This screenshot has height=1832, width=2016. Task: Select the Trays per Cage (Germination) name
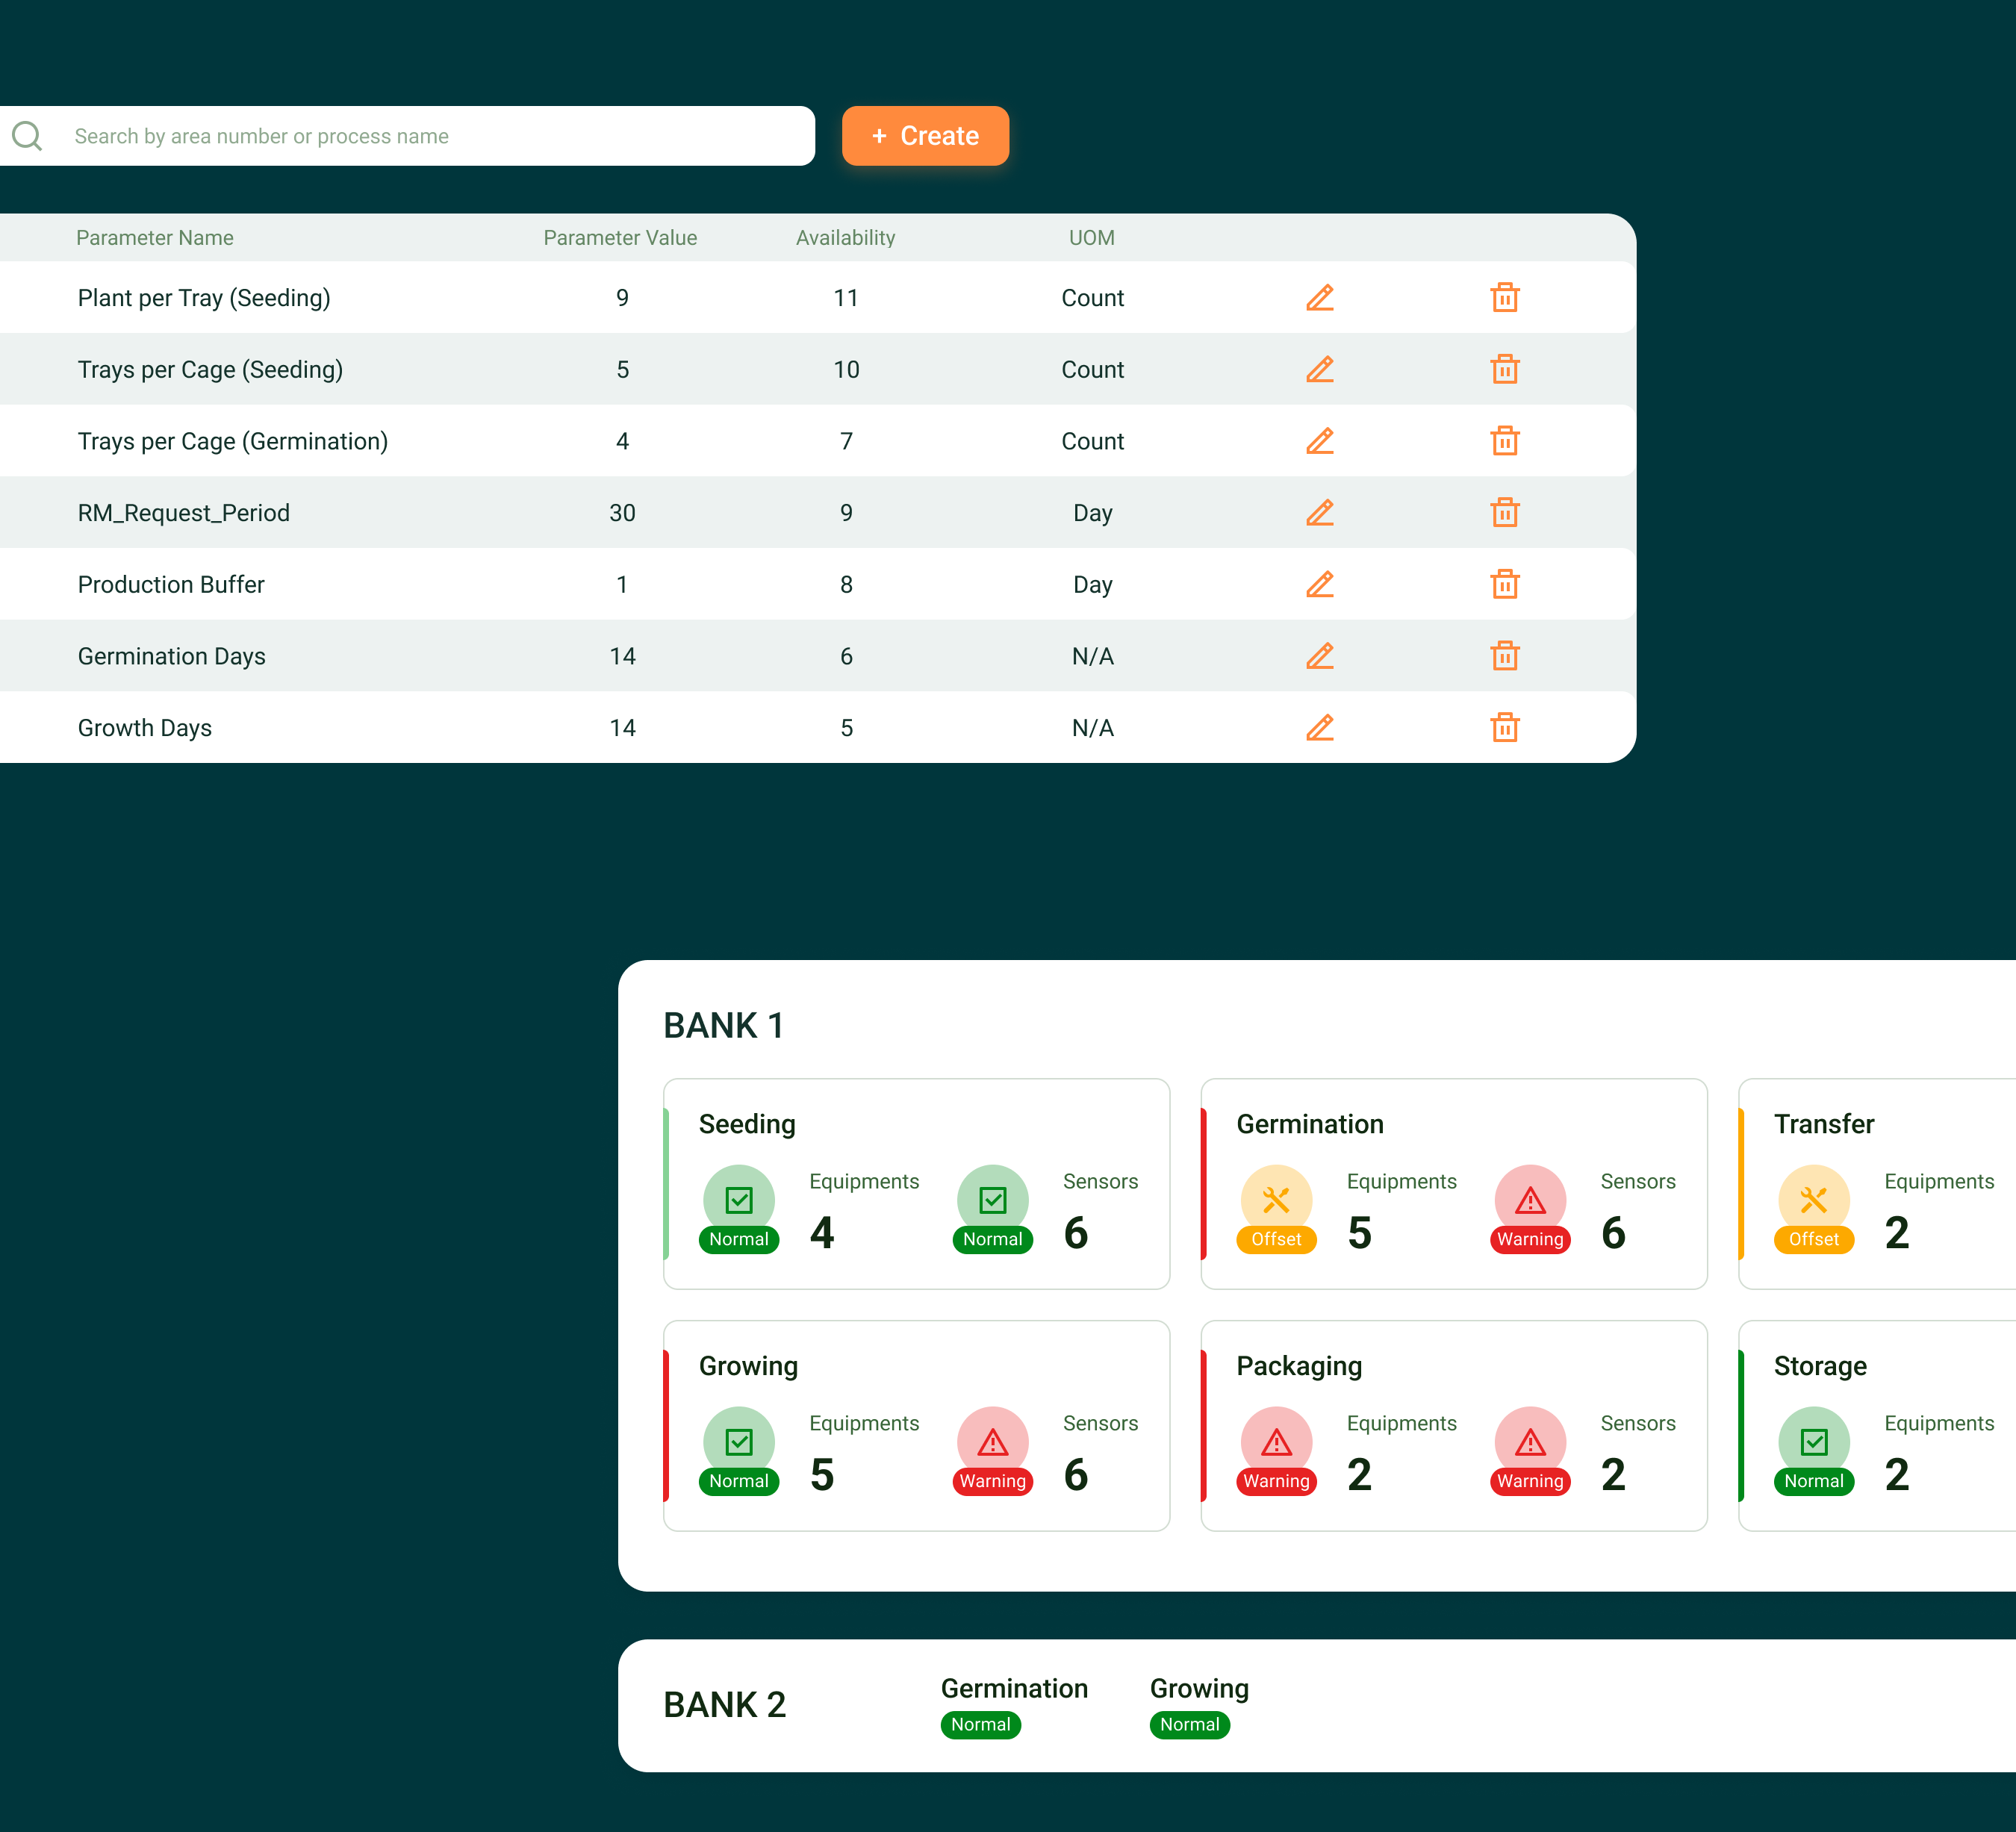(x=233, y=441)
